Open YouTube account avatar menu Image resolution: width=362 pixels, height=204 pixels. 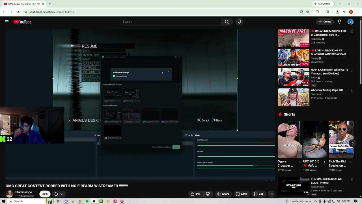(x=350, y=22)
